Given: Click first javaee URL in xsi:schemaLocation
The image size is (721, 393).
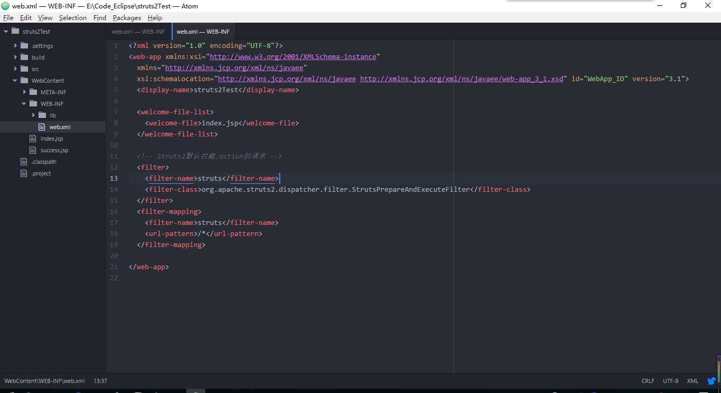Looking at the screenshot, I should (287, 78).
